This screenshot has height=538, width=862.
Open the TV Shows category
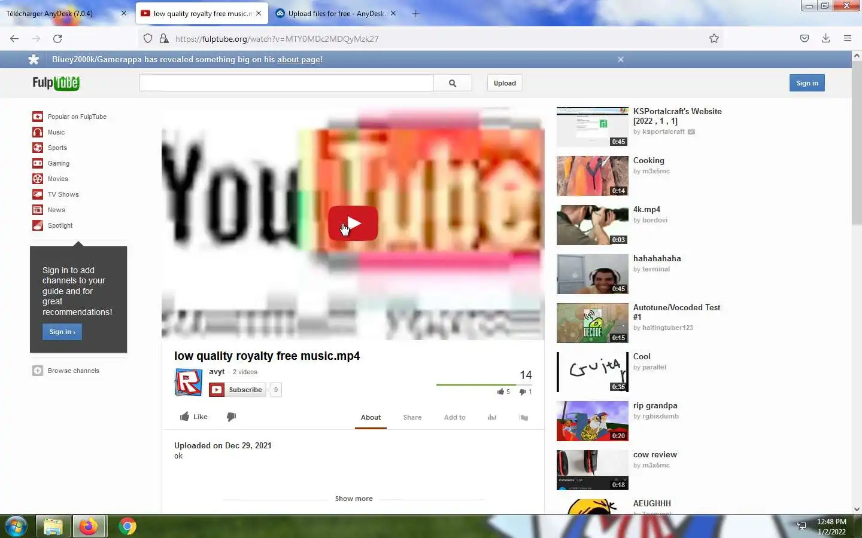(63, 194)
